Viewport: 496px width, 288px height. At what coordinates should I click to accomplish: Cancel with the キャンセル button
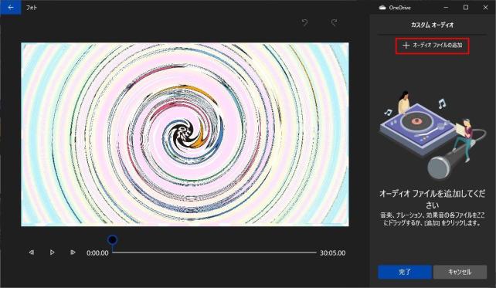click(x=460, y=272)
